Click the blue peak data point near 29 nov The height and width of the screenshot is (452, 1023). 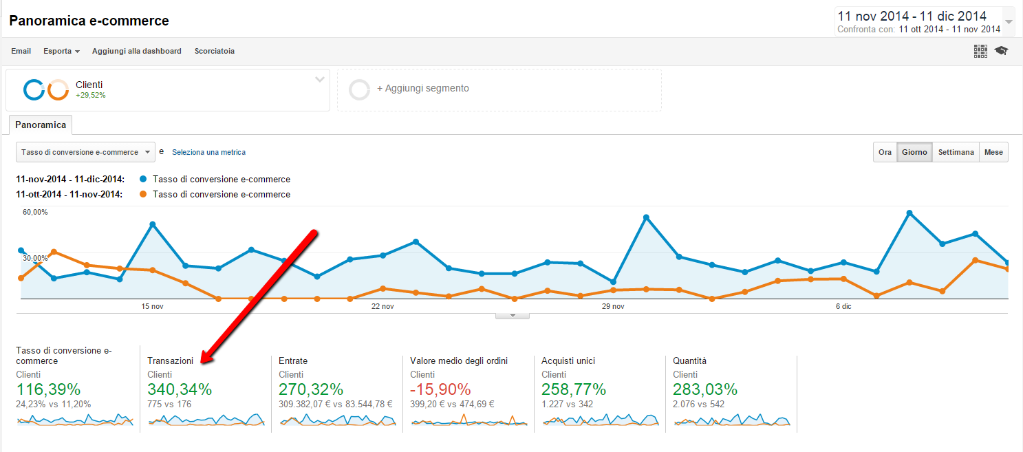[646, 217]
